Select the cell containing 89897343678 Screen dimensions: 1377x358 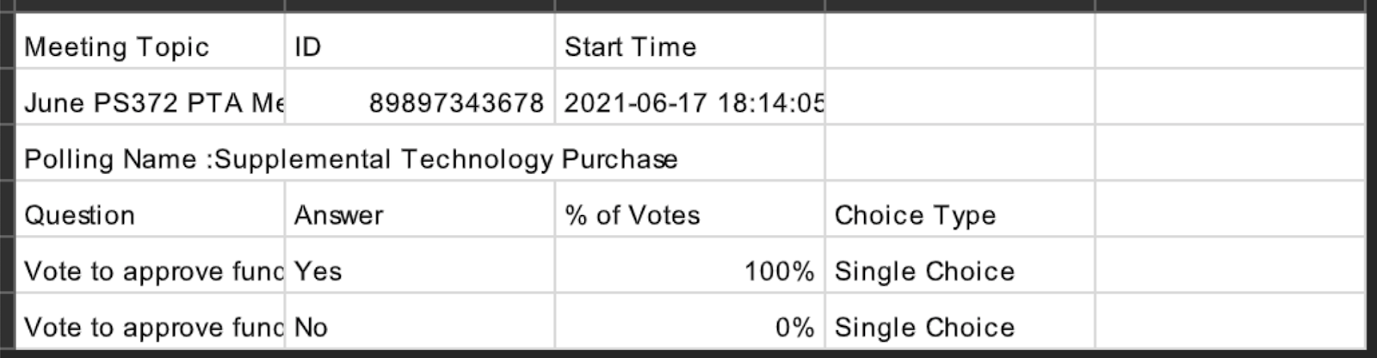click(x=419, y=96)
